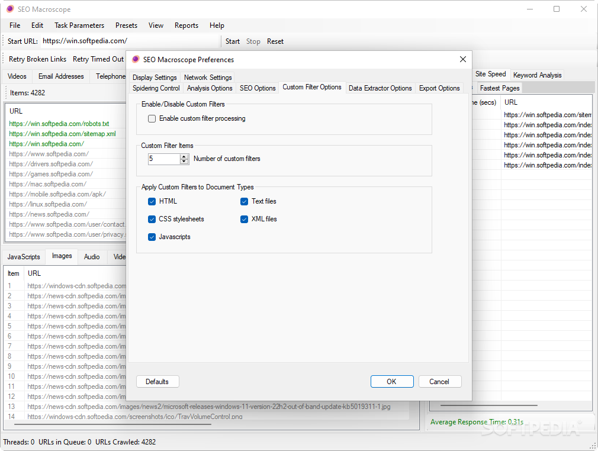Click Stop in the main toolbar
The height and width of the screenshot is (451, 598).
[253, 41]
